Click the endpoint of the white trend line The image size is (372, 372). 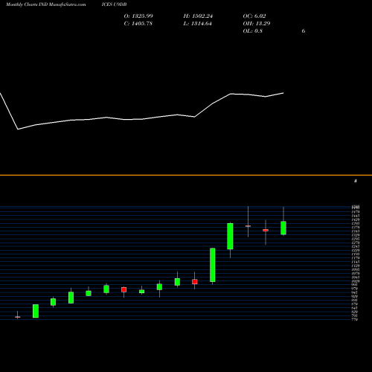[x=283, y=93]
